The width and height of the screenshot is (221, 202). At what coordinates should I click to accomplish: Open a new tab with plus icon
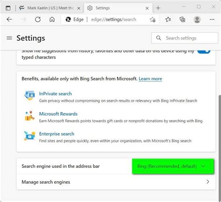click(x=158, y=8)
